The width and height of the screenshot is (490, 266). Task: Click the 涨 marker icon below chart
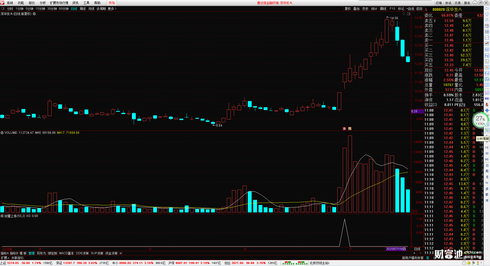pyautogui.click(x=344, y=129)
